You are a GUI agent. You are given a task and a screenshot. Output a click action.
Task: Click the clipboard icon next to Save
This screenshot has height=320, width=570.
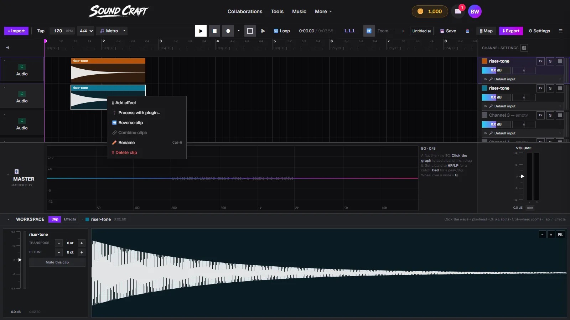pos(467,31)
